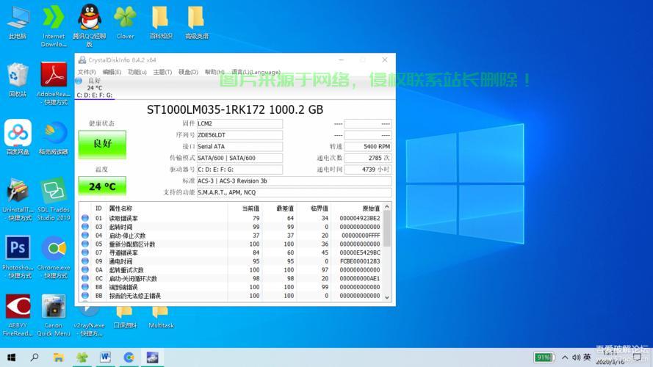Click the Clover taskbar icon

[x=82, y=357]
